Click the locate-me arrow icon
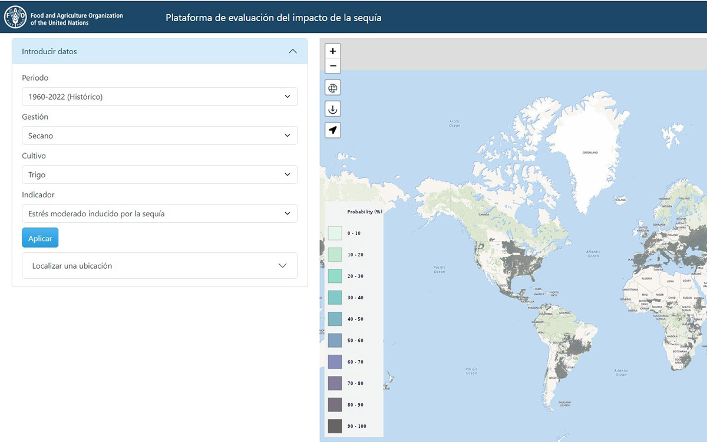Screen dimensions: 707x442 [333, 130]
